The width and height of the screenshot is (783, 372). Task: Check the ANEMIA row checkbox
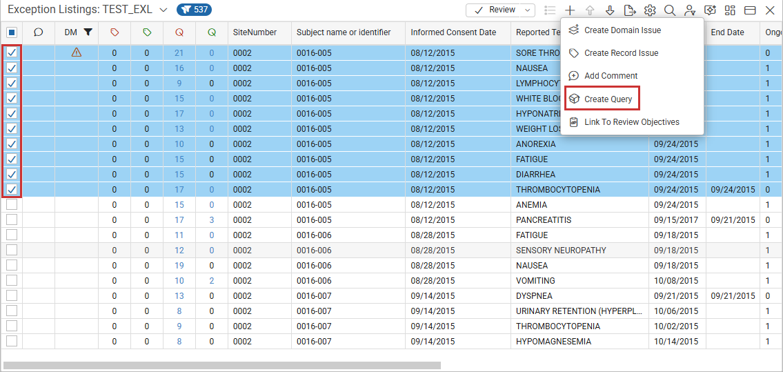[12, 205]
